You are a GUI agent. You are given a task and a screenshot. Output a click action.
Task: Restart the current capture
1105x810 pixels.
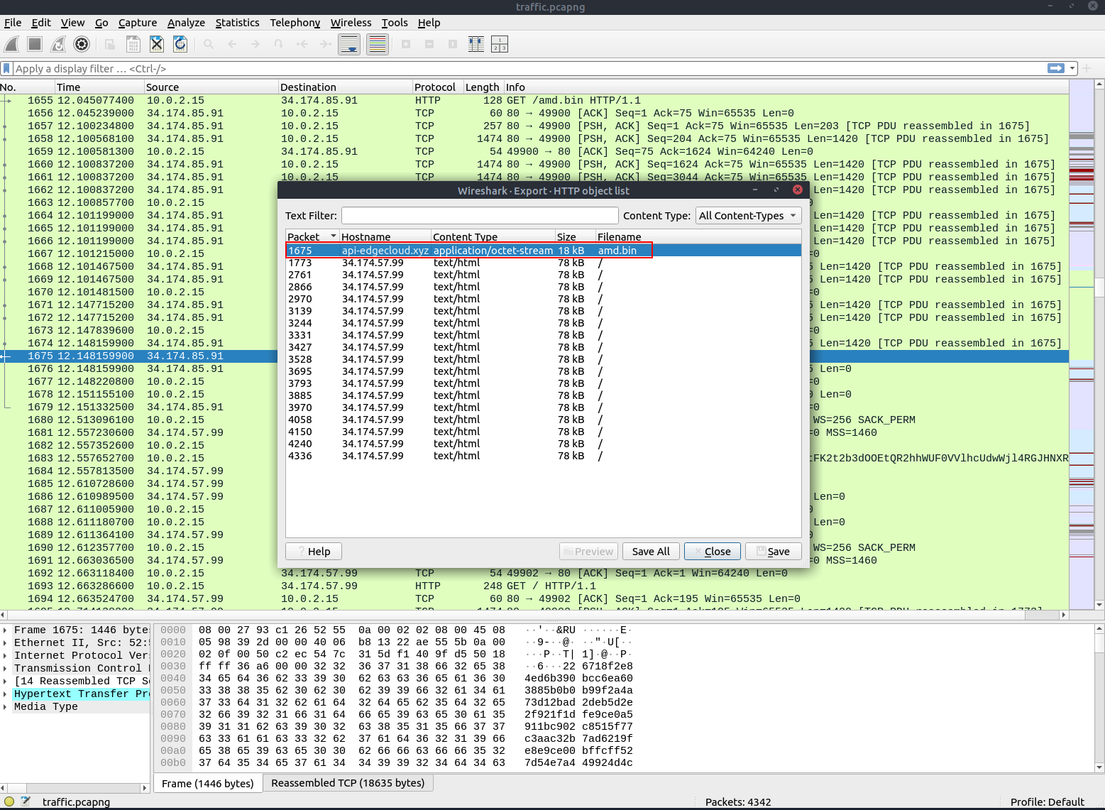point(58,44)
